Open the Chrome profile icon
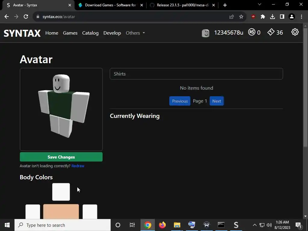This screenshot has height=231, width=308. click(x=292, y=17)
